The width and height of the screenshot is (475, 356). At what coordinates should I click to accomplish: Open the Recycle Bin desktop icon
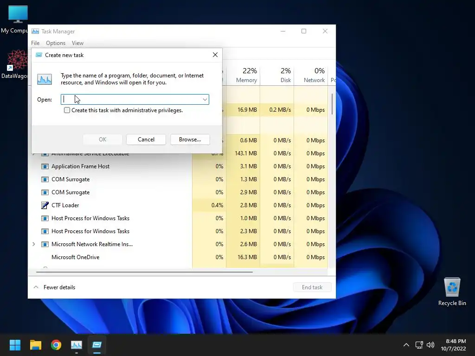tap(452, 292)
